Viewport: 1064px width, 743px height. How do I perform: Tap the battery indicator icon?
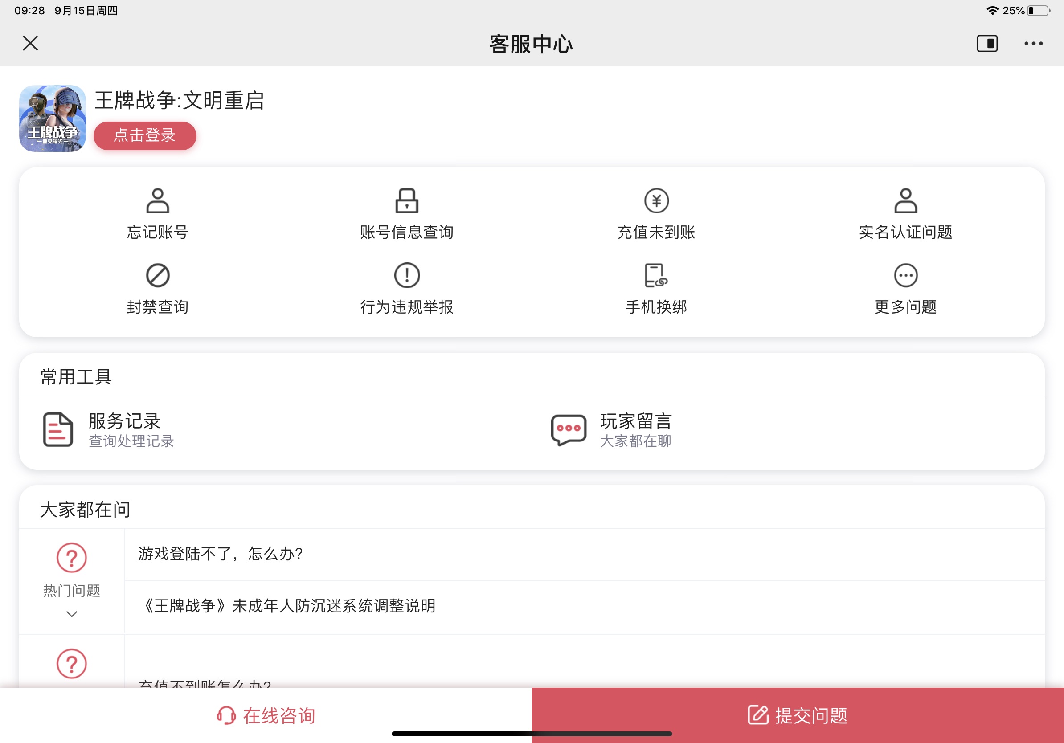(x=1039, y=11)
